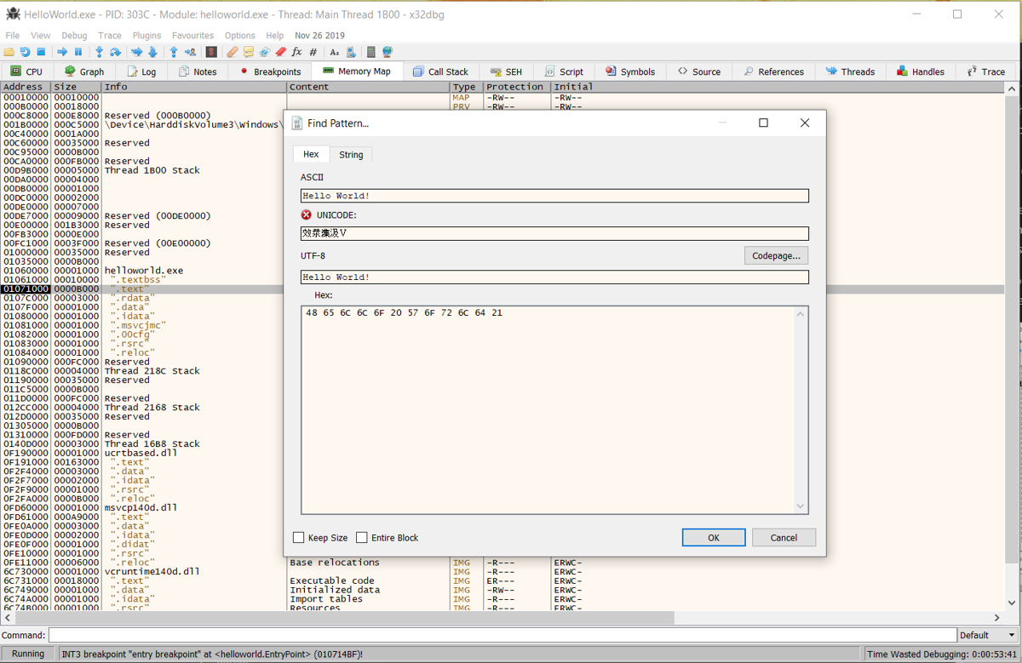Image resolution: width=1022 pixels, height=663 pixels.
Task: Click OK in the Find Pattern dialog
Action: (x=714, y=537)
